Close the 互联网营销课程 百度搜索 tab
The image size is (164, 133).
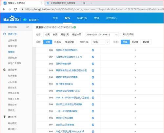pyautogui.click(x=84, y=3)
